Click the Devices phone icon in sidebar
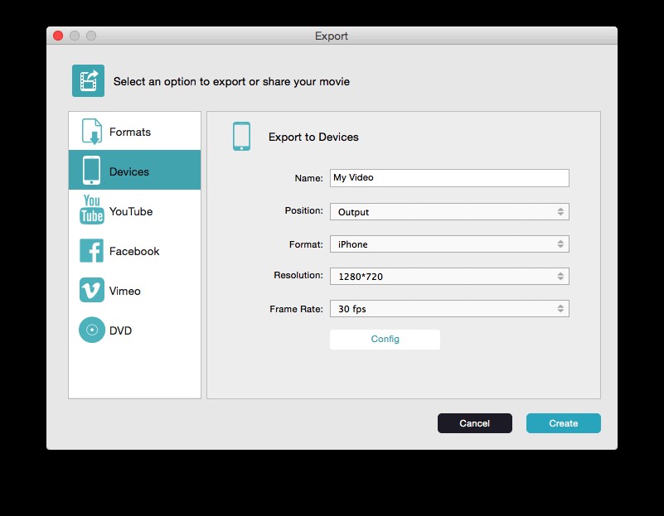664x516 pixels. [x=91, y=171]
